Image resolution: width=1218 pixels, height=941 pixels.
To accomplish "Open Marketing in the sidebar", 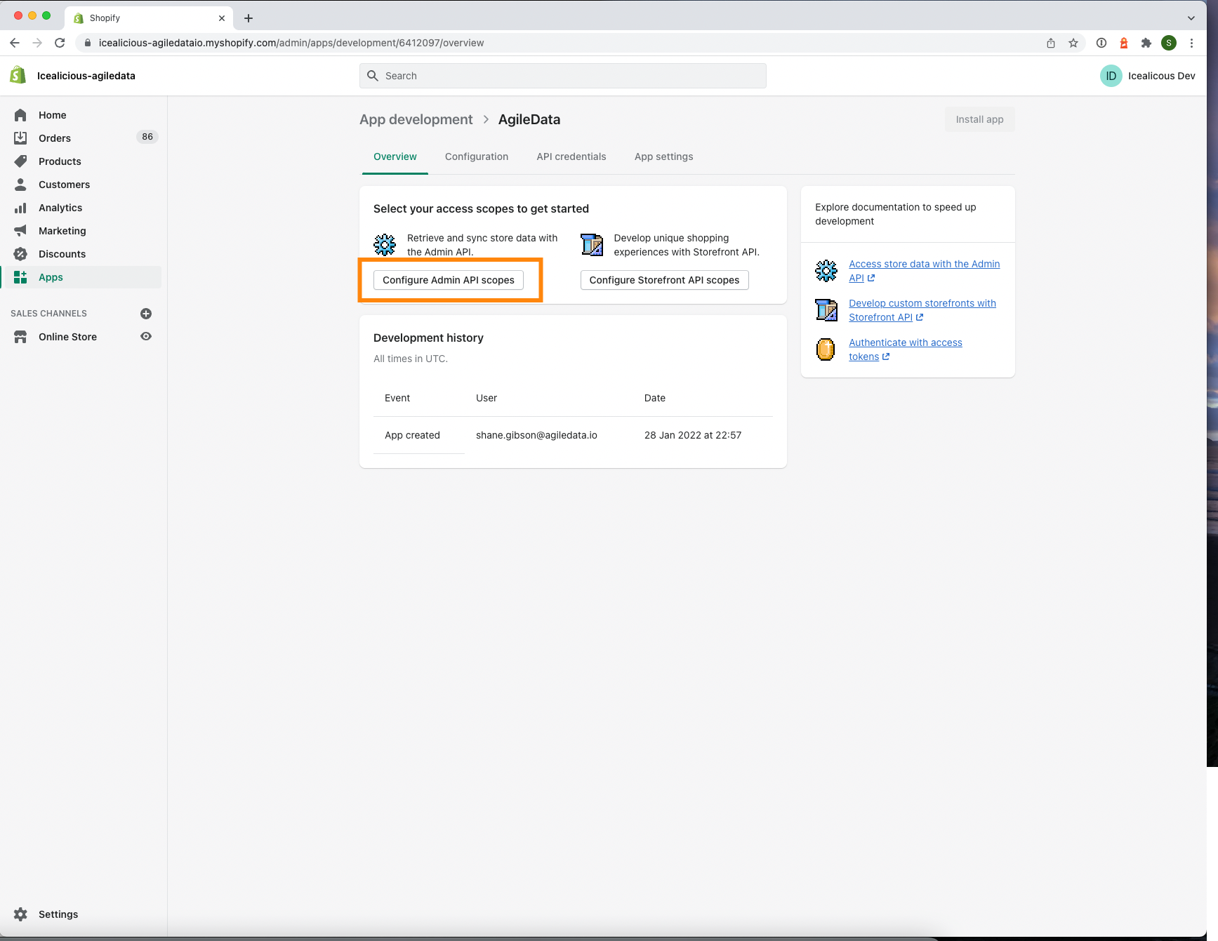I will (62, 231).
